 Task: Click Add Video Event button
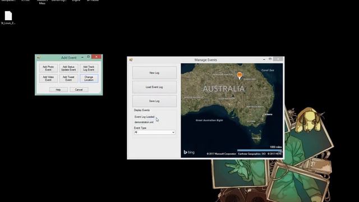pos(48,79)
